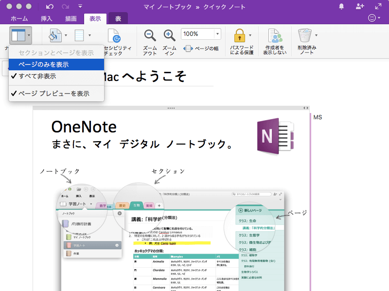Click the navigation pane layout icon
Screen dimensions: 389x291
pyautogui.click(x=18, y=35)
